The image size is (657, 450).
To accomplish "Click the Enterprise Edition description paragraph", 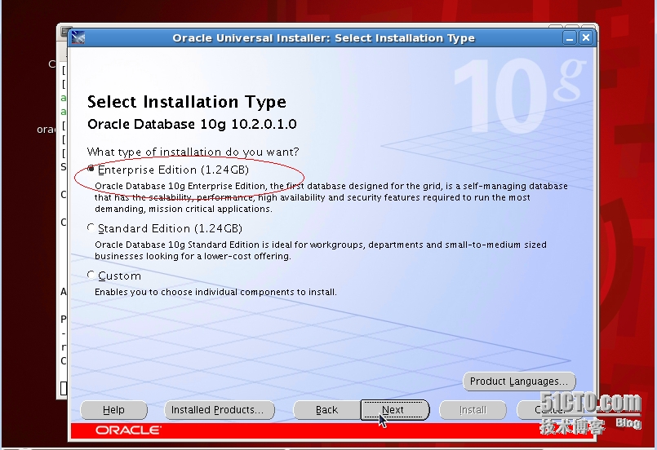I will click(x=331, y=197).
